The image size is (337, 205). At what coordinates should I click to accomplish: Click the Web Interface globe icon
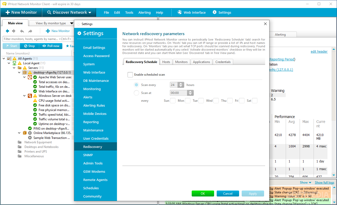[x=180, y=12]
